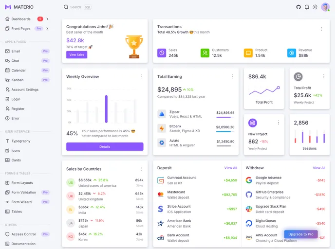Image resolution: width=335 pixels, height=249 pixels.
Task: Click the View Sales button
Action: pos(76,55)
